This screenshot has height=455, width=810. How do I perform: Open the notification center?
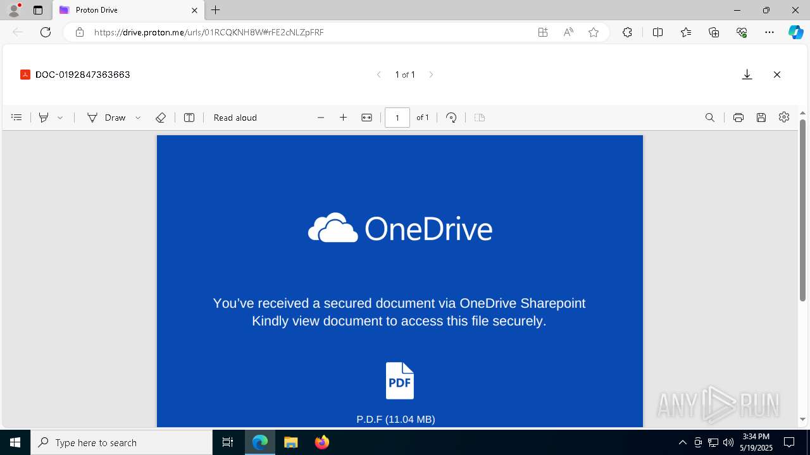(790, 442)
